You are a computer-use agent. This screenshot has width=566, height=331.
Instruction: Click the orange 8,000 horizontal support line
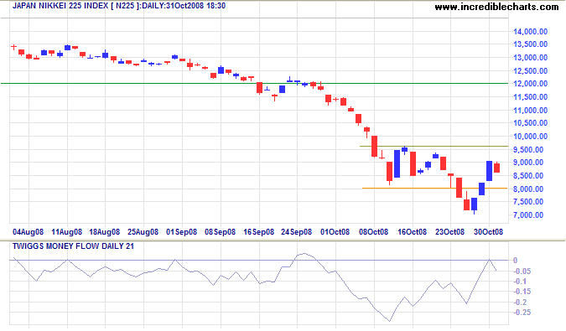(434, 188)
